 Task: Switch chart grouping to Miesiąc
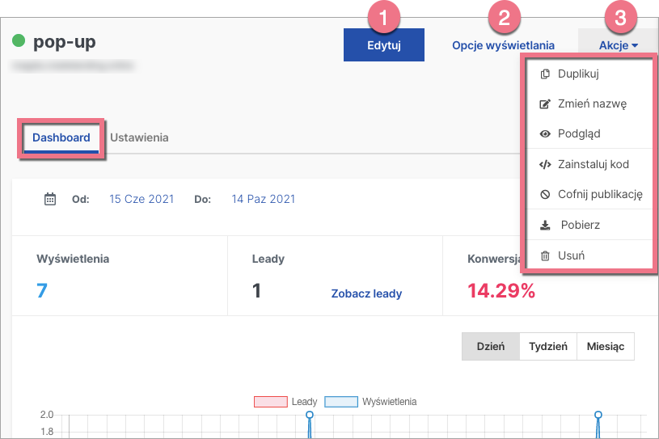coord(605,346)
